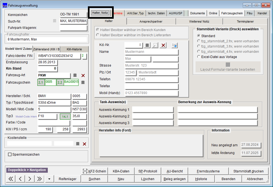
Task: Open techn. Daten tab
Action: pyautogui.click(x=156, y=13)
